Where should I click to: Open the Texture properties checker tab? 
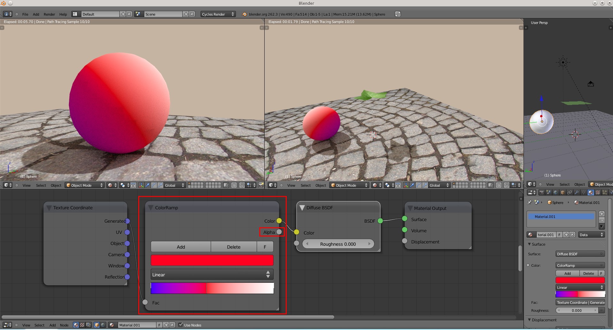598,192
